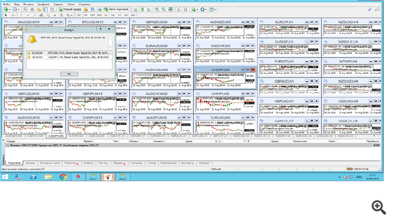Toggle chart auto-scroll icon
Image resolution: width=393 pixels, height=221 pixels.
pos(179,9)
